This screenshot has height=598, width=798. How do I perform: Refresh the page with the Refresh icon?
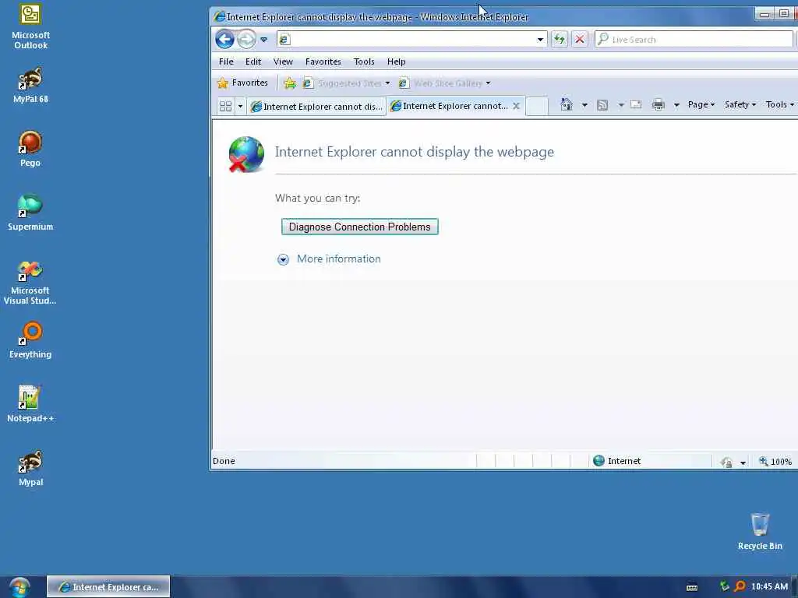[560, 39]
